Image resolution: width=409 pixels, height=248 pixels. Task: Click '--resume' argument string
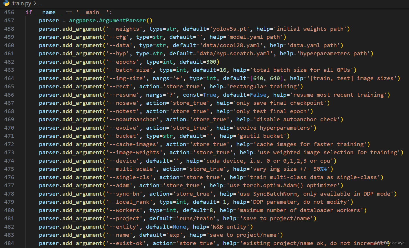click(x=123, y=95)
